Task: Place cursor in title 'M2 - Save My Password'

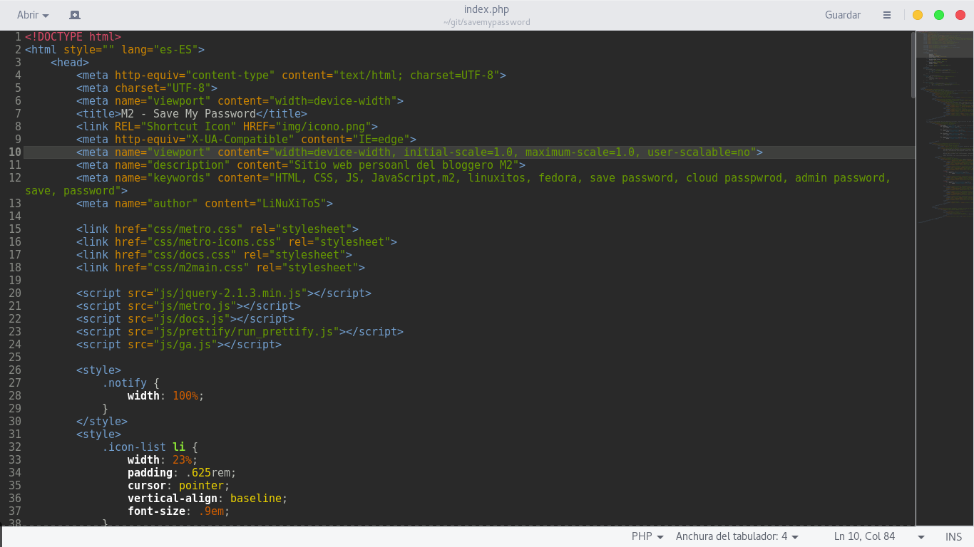Action: [188, 114]
